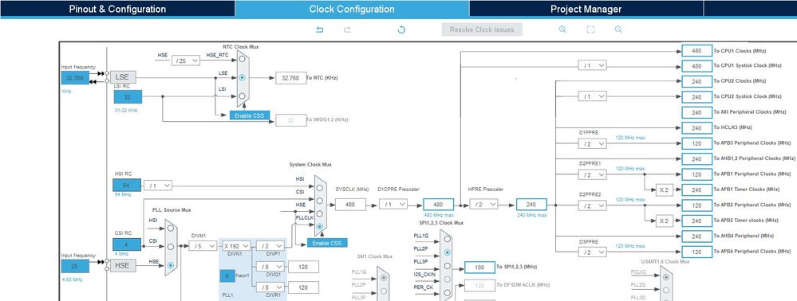Open HPRE Prescaler dropdown

pos(483,204)
